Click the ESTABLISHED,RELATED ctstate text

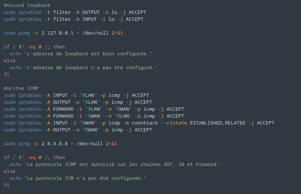click(x=218, y=123)
